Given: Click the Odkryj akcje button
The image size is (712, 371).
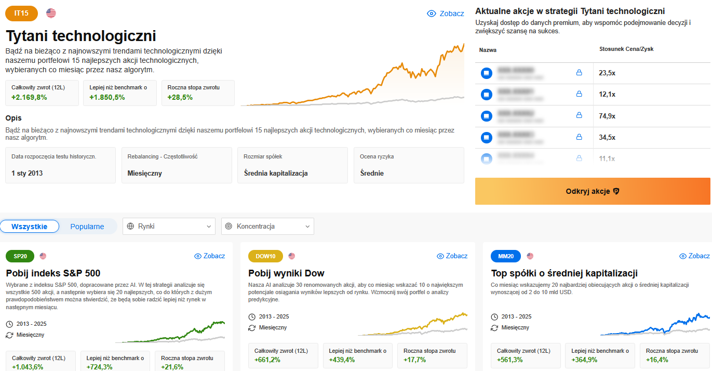Looking at the screenshot, I should click(x=593, y=191).
